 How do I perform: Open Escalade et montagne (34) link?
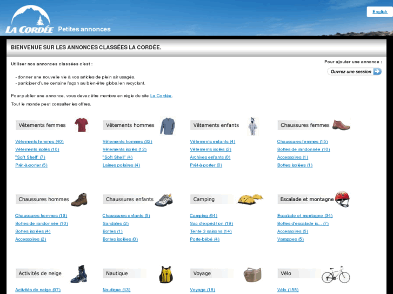click(x=305, y=216)
